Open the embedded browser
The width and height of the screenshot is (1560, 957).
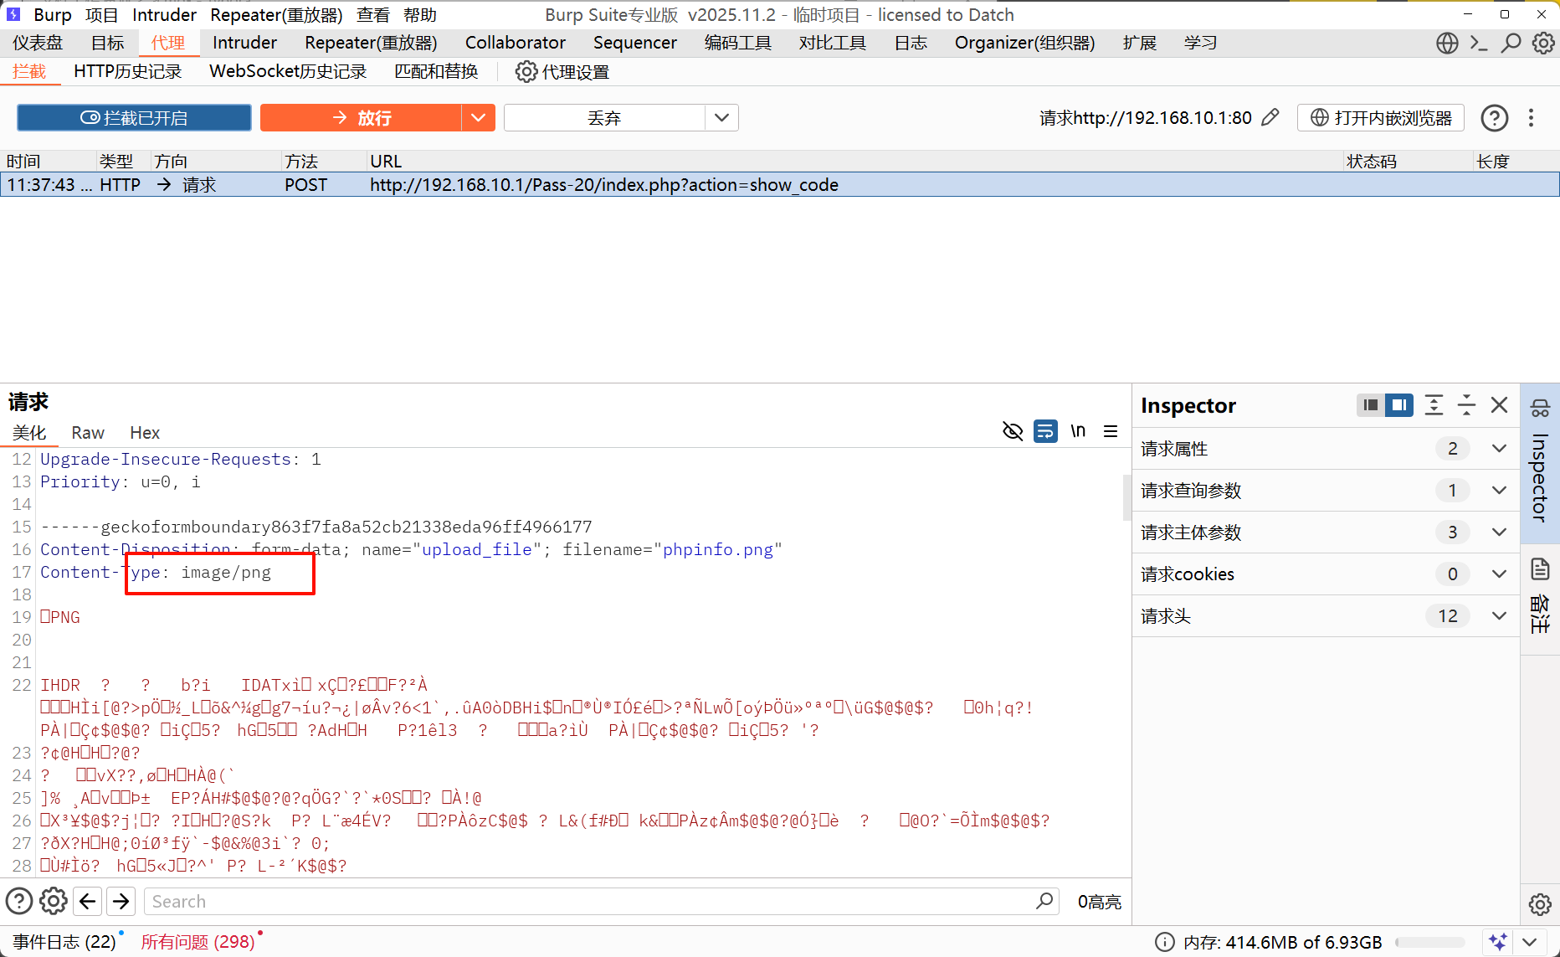click(x=1381, y=118)
